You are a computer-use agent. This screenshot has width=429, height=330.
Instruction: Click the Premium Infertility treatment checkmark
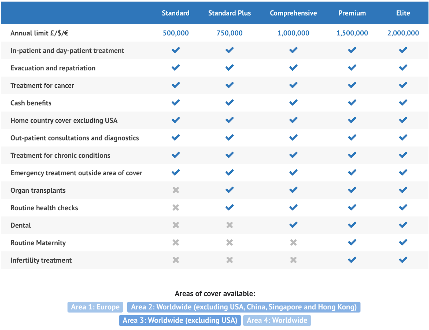tap(352, 260)
